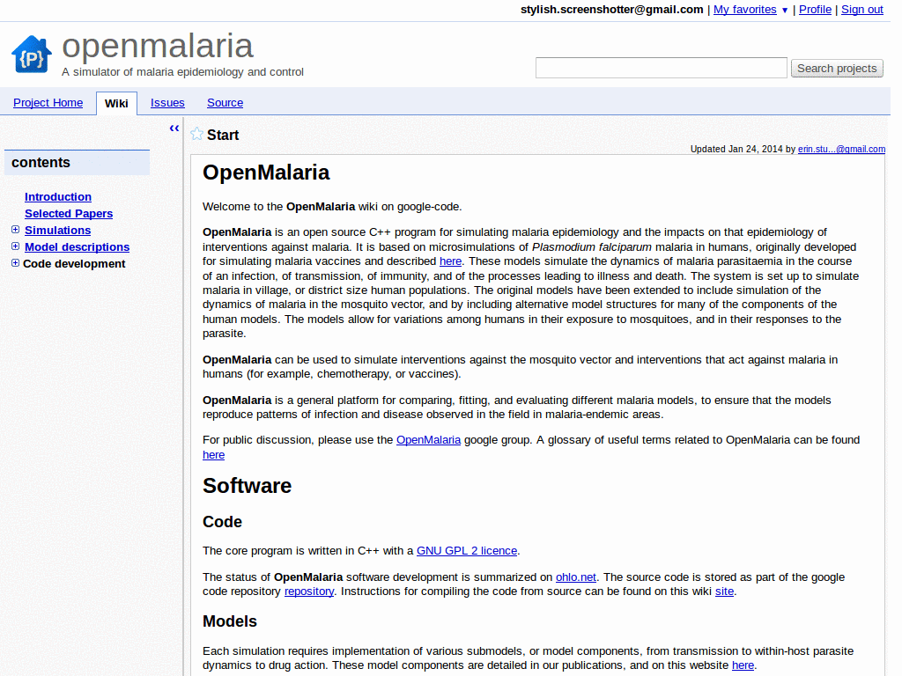Viewport: 902px width, 676px height.
Task: Click the Start page title text
Action: pyautogui.click(x=223, y=135)
